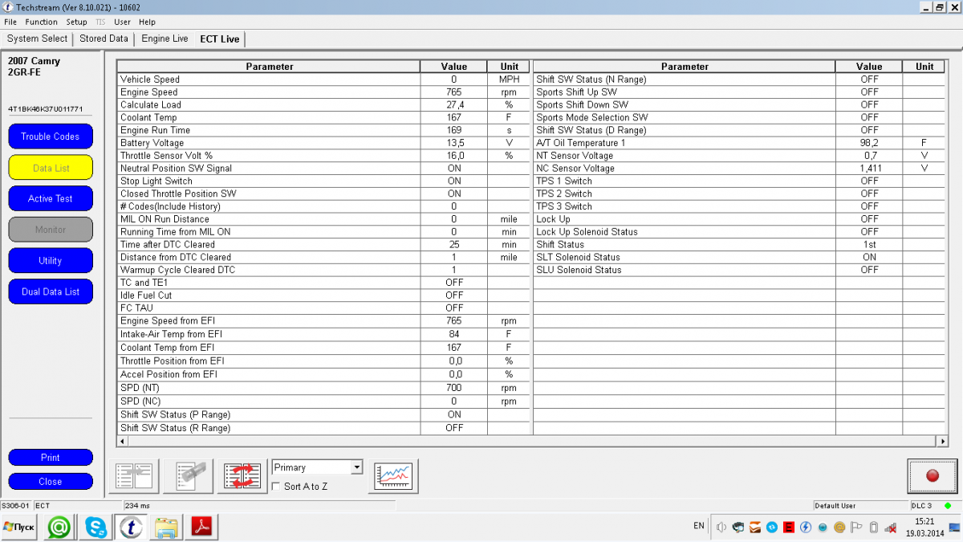Click the NC Sensor Voltage value 1,411

tap(869, 169)
